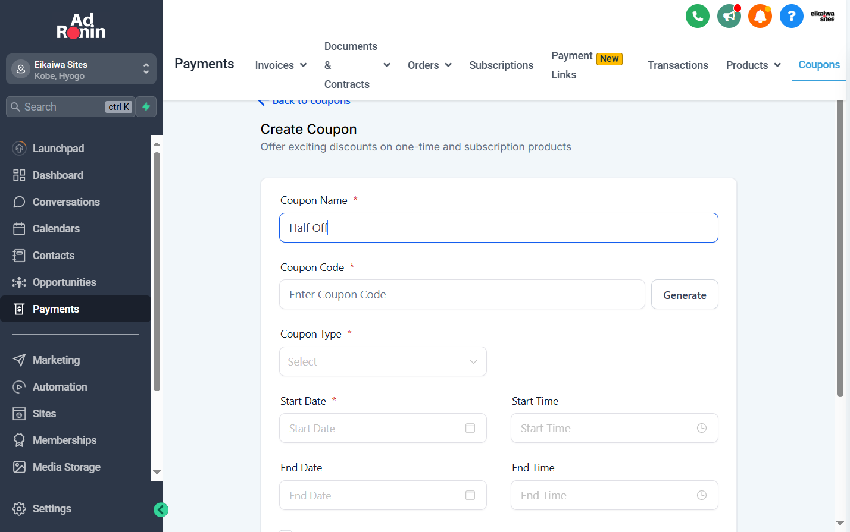Screen dimensions: 850x532
Task: Open the Coupon Type select dropdown
Action: [383, 361]
